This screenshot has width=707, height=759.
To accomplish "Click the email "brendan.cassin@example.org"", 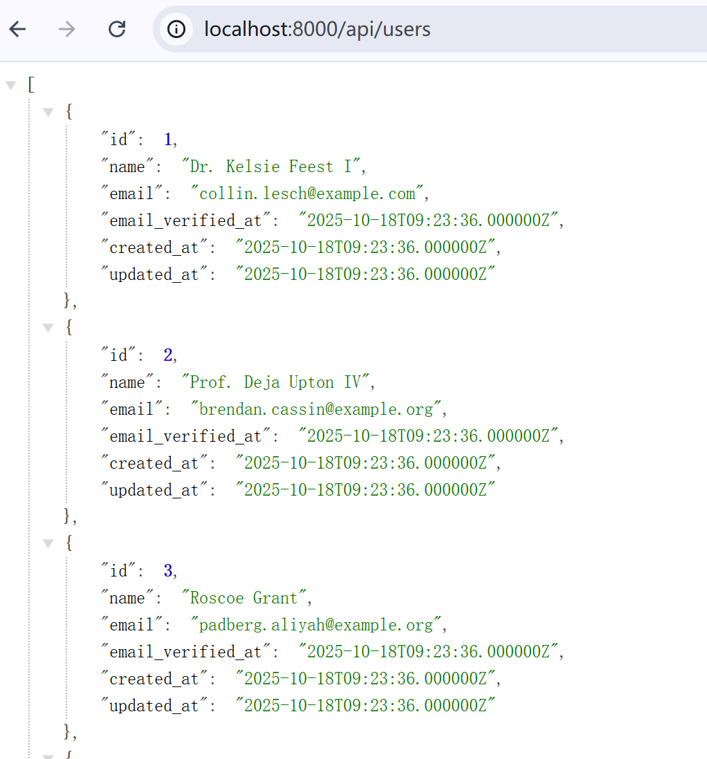I will [x=316, y=409].
